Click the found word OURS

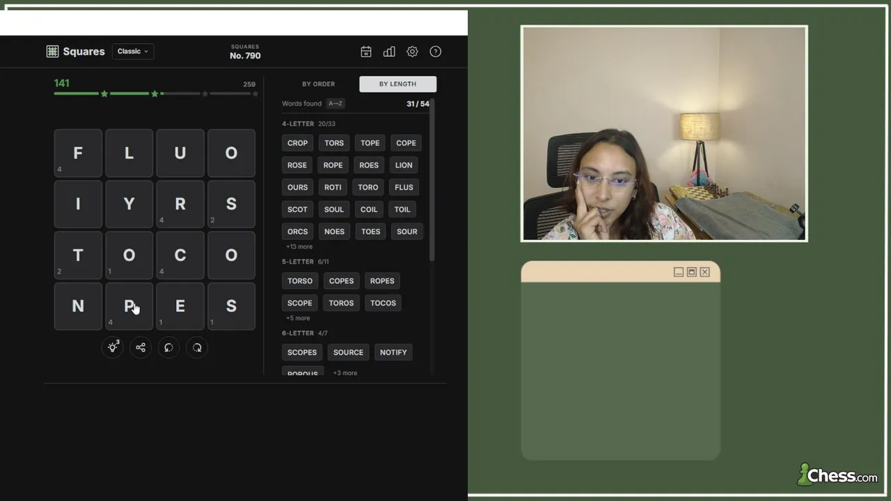(x=297, y=187)
